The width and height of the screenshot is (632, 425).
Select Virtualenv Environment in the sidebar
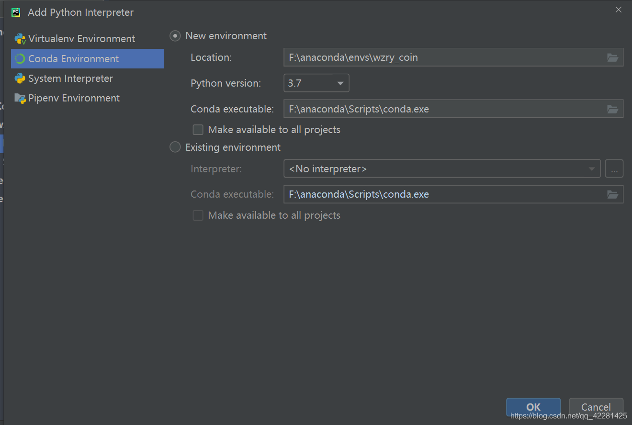(x=87, y=39)
